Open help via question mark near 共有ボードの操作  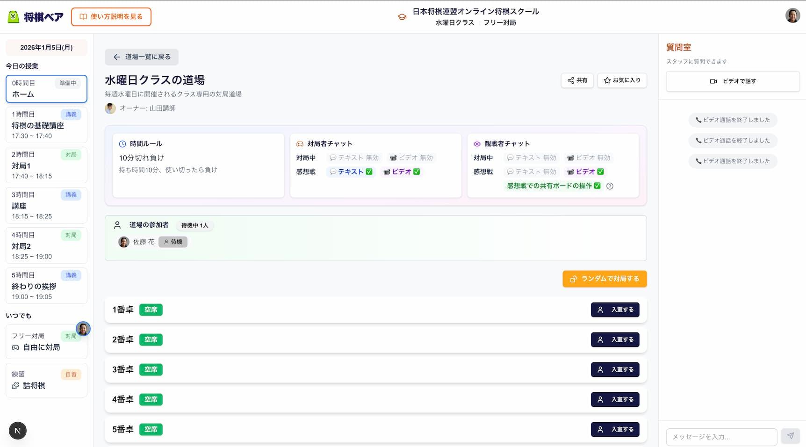coord(610,186)
